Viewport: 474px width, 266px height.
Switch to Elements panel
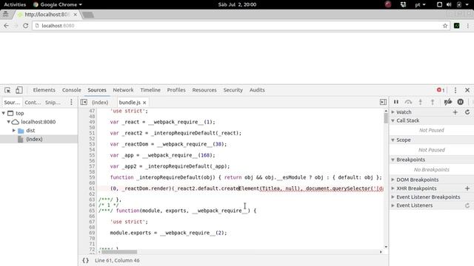tap(44, 90)
